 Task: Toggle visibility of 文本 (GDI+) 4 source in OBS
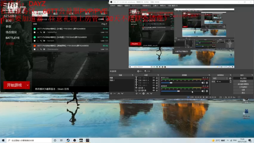point(154,78)
